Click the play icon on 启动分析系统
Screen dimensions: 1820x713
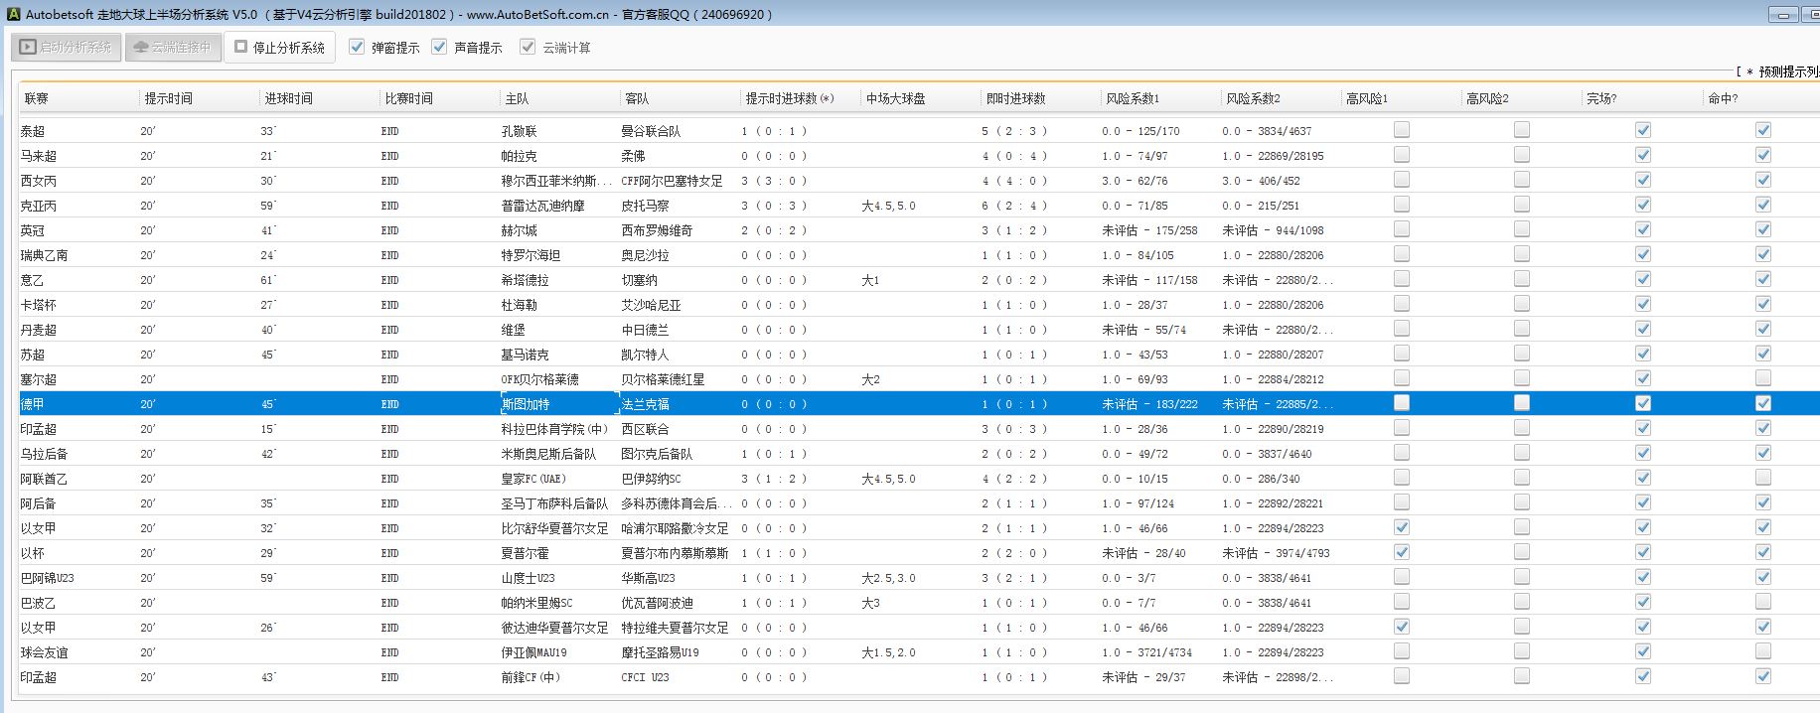click(x=28, y=47)
